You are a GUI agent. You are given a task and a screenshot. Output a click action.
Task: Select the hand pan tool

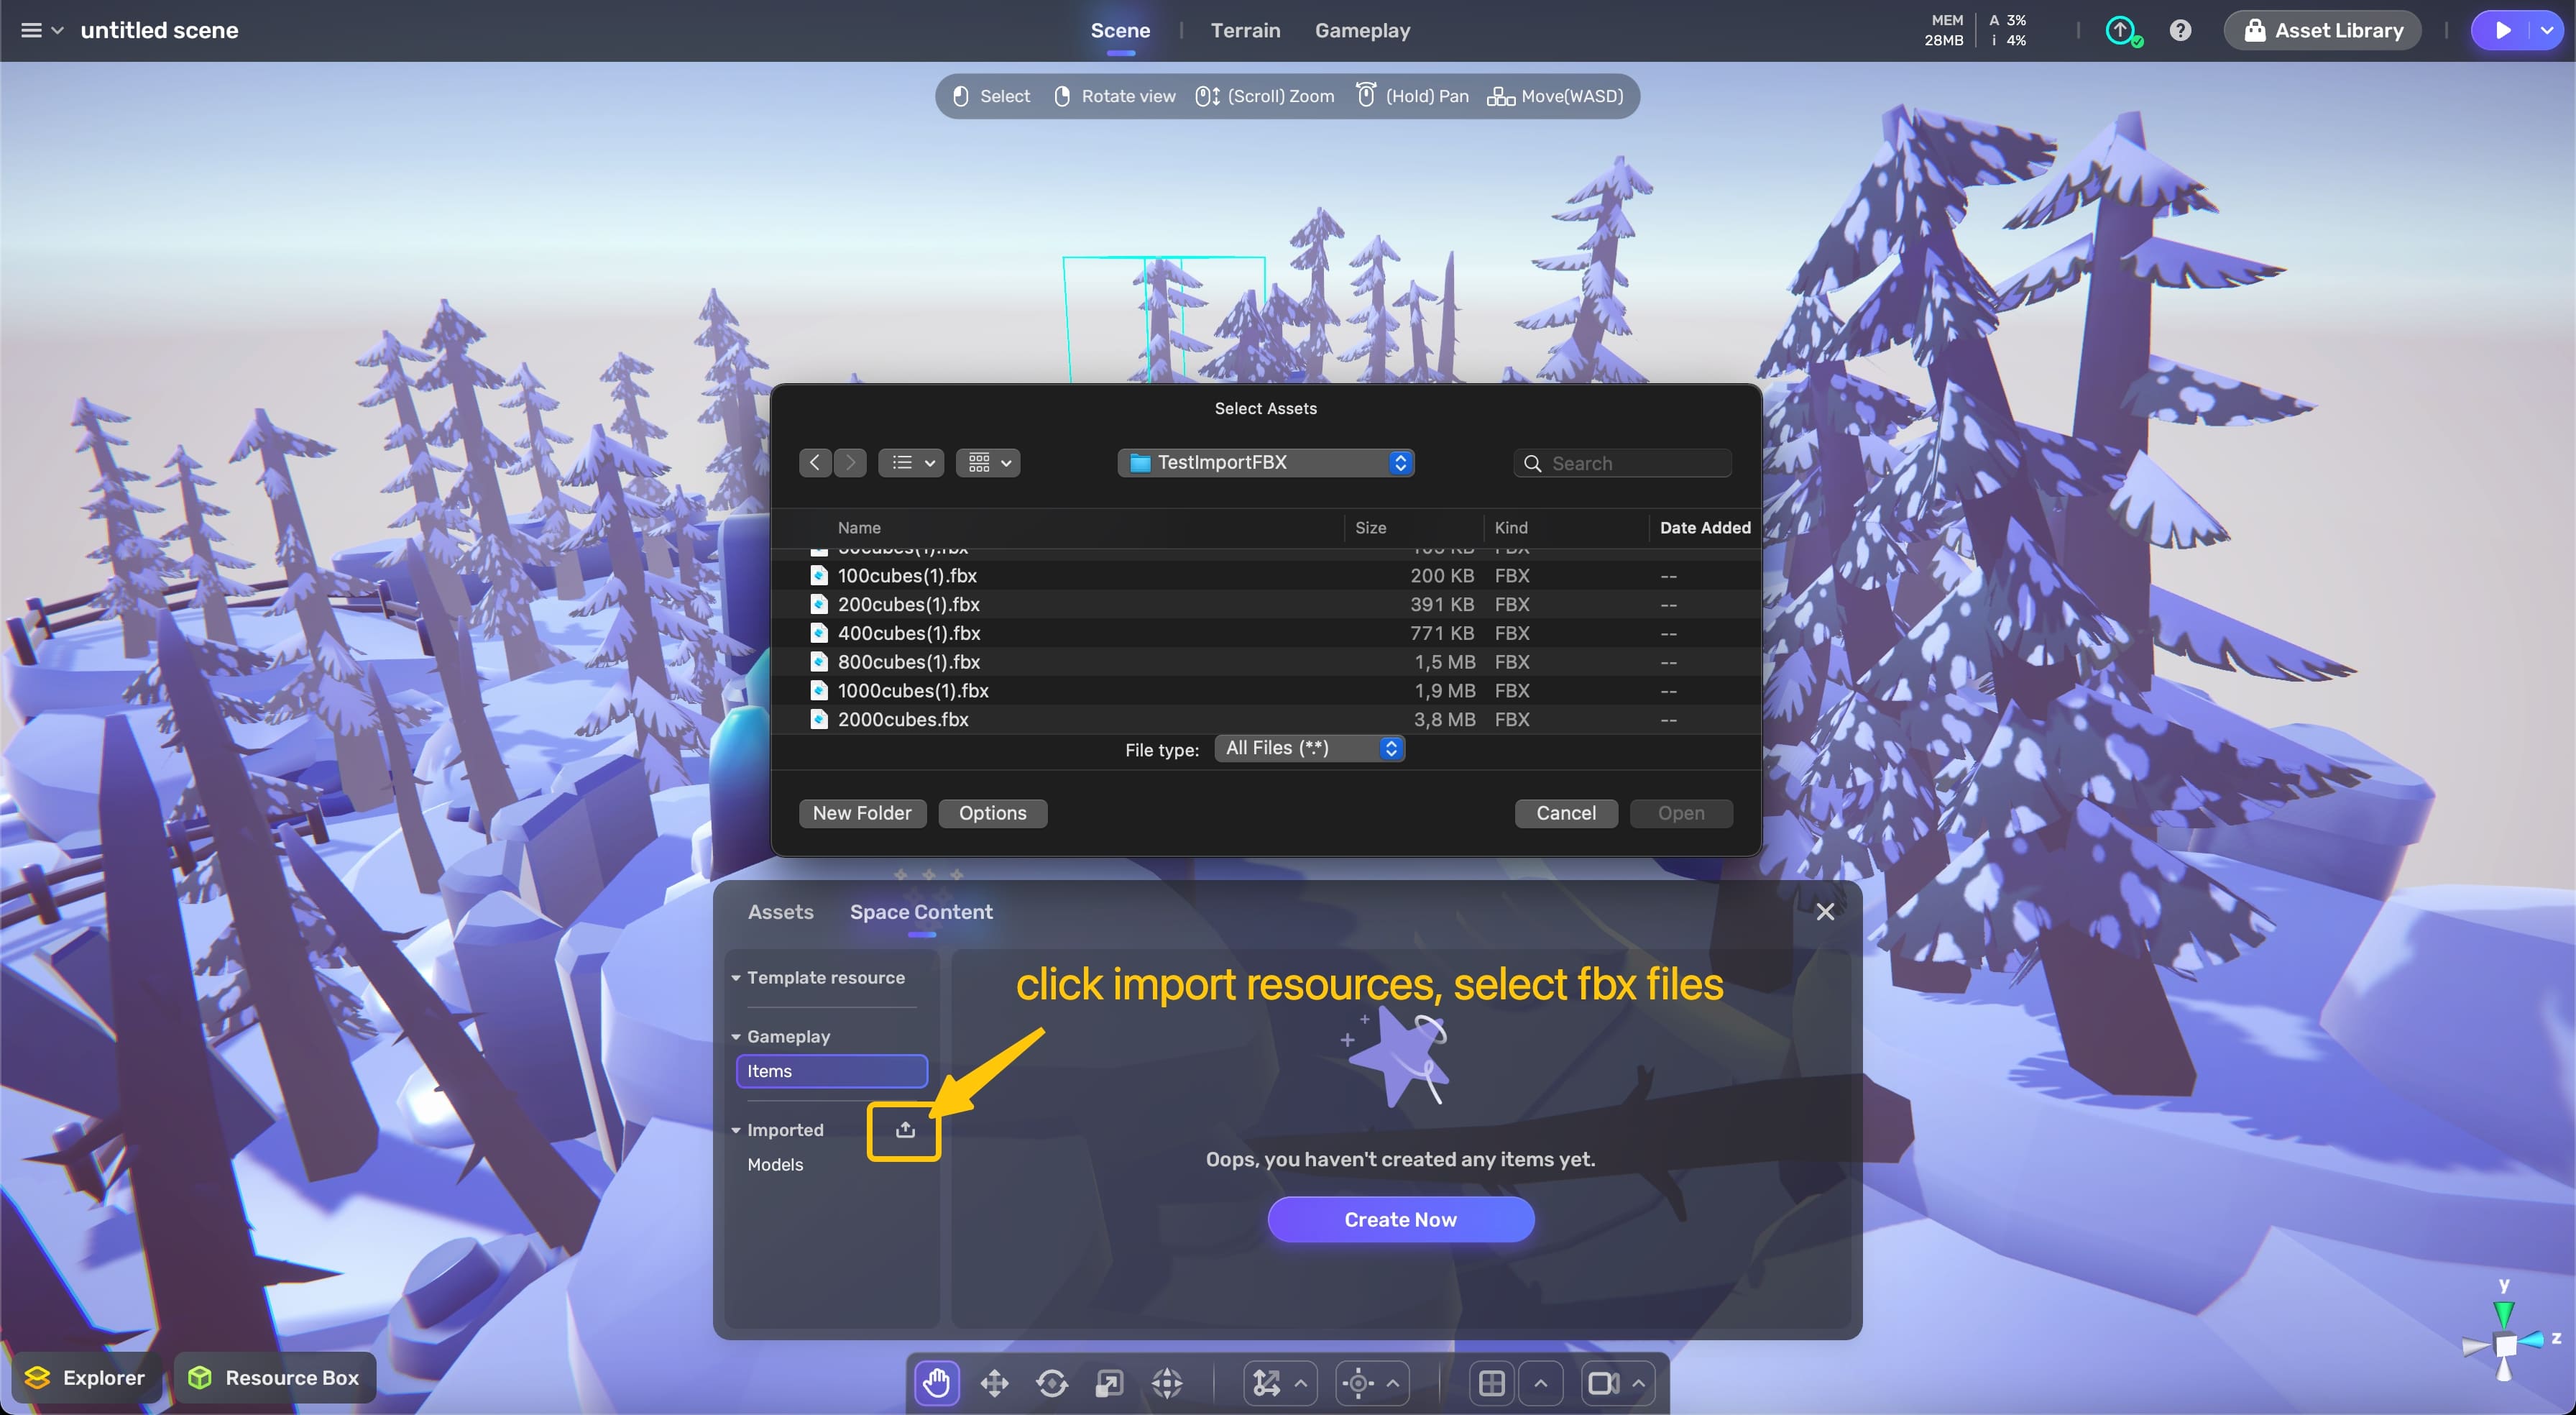(936, 1383)
